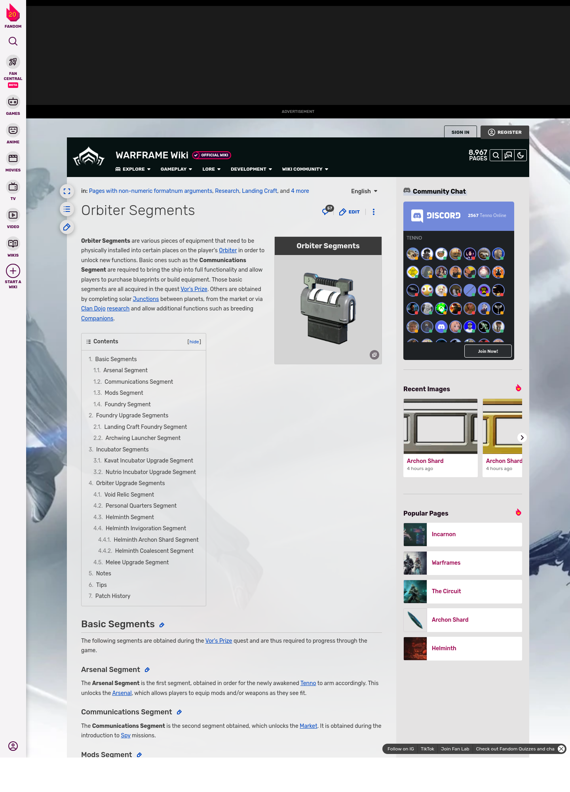
Task: Click the Helminth popular page thumbnail
Action: point(415,649)
